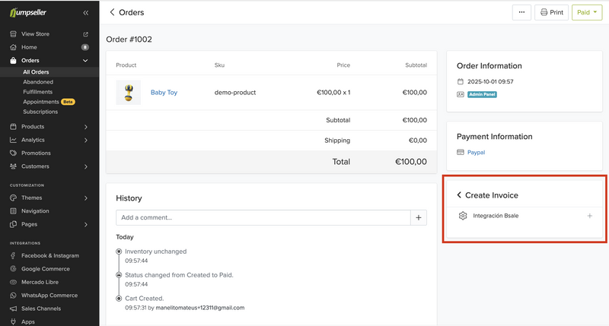This screenshot has width=609, height=326.
Task: Click the plus icon next to Integración Bsale
Action: tap(589, 216)
